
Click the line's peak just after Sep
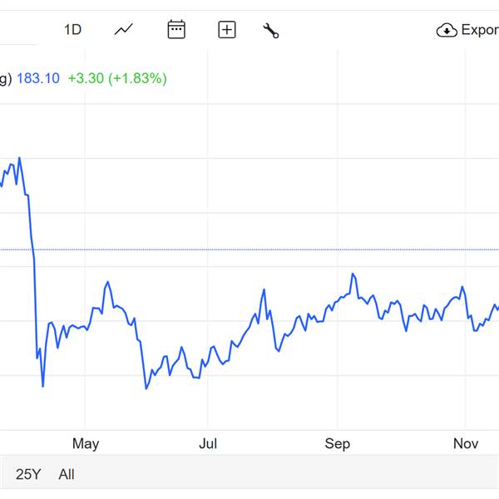click(353, 274)
